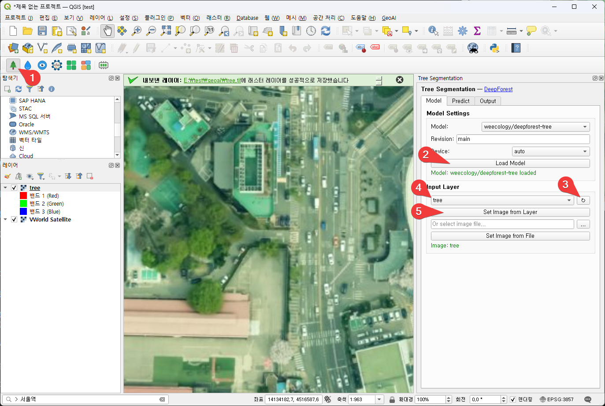The height and width of the screenshot is (406, 605).
Task: Click the red Band 1 color swatch
Action: click(23, 196)
